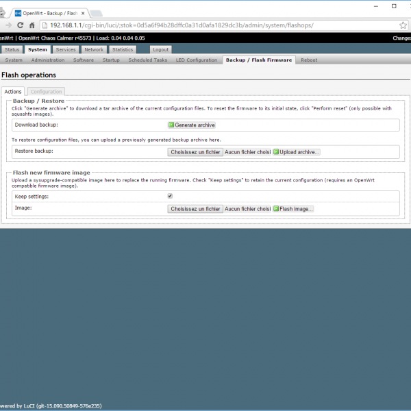Click the Logout tab
Image resolution: width=411 pixels, height=411 pixels.
161,49
